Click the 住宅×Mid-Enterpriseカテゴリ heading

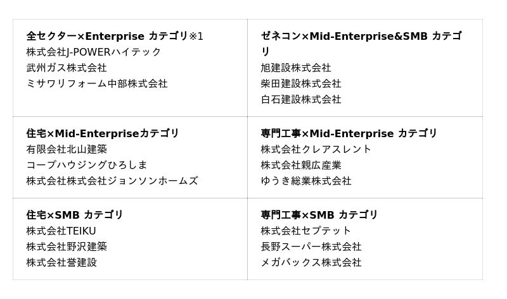(103, 133)
